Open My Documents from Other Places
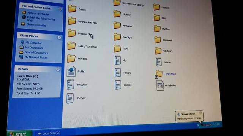This screenshot has height=136, width=243. [34, 48]
